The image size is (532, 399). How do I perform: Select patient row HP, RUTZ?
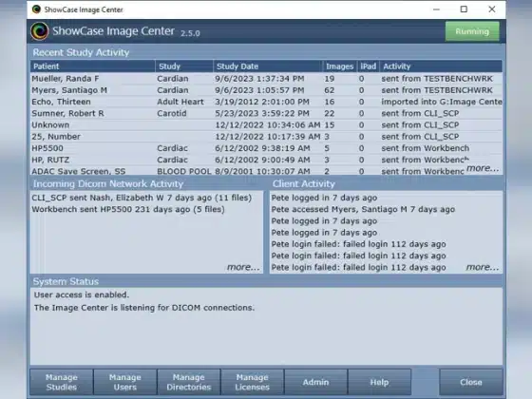click(x=266, y=160)
